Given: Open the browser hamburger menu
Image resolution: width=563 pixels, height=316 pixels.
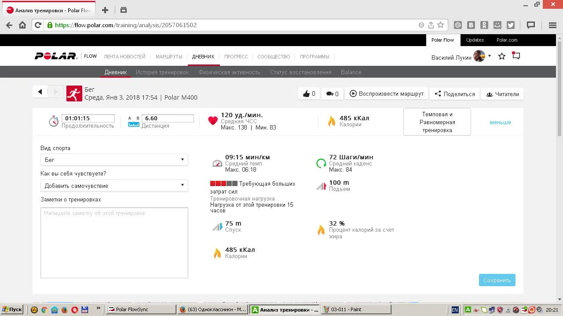Looking at the screenshot, I should click(x=552, y=25).
